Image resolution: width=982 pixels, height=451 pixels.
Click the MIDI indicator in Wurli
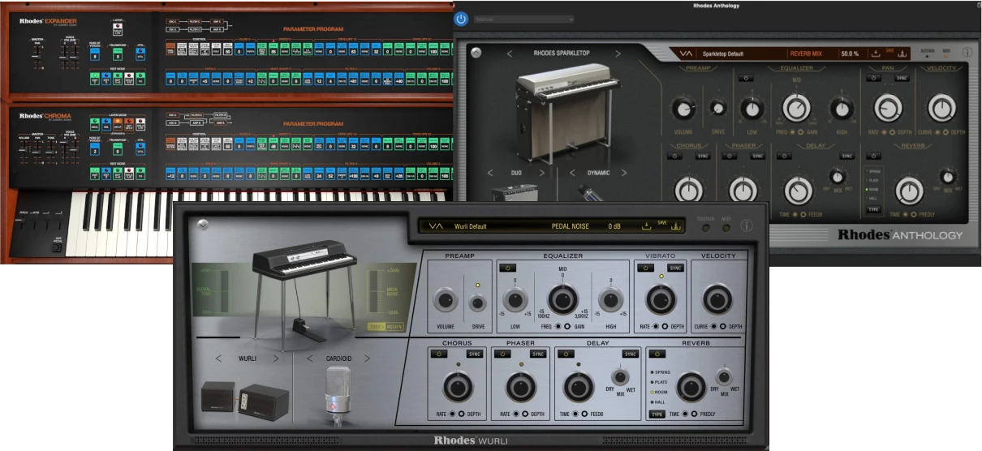tap(726, 228)
